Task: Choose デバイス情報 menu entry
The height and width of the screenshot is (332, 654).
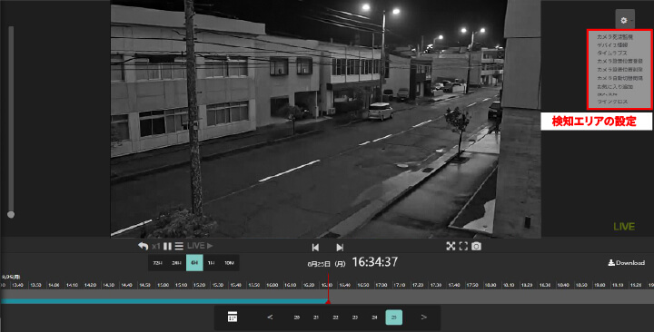Action: [612, 45]
